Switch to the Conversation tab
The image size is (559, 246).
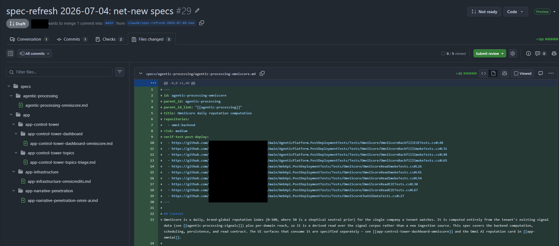(29, 39)
